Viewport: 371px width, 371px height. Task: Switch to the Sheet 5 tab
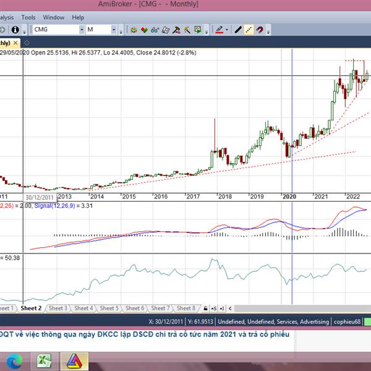click(109, 309)
